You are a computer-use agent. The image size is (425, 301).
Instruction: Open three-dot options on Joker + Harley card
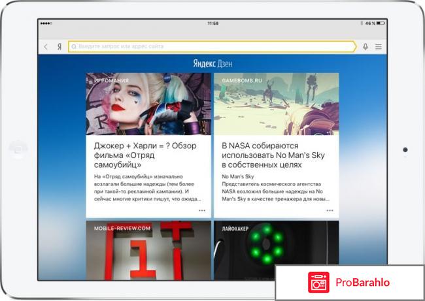(202, 211)
